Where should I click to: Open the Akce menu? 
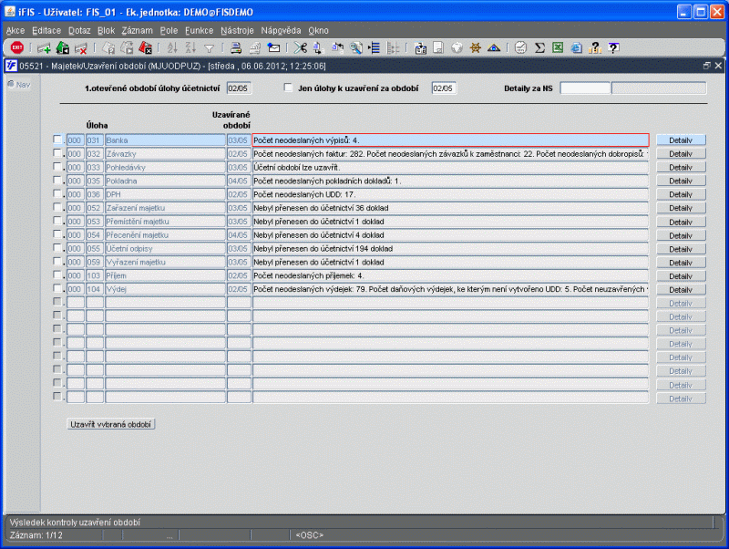[x=15, y=31]
